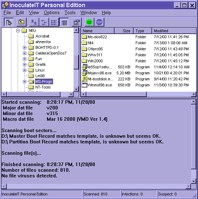Open the Window menu
The height and width of the screenshot is (199, 198).
(x=89, y=12)
